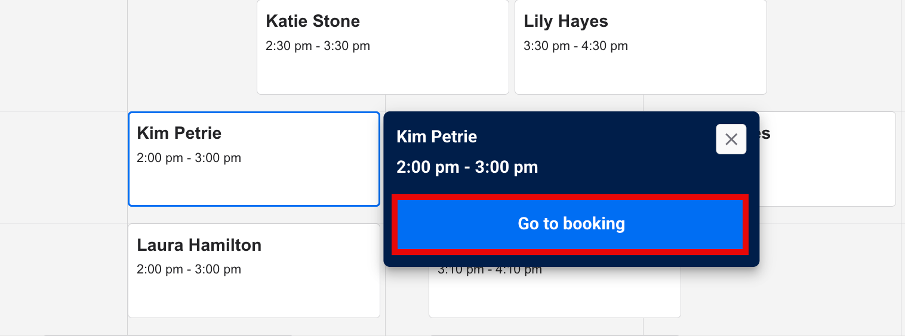Click the popup's 2:00 pm - 3:00 pm text

tap(467, 167)
